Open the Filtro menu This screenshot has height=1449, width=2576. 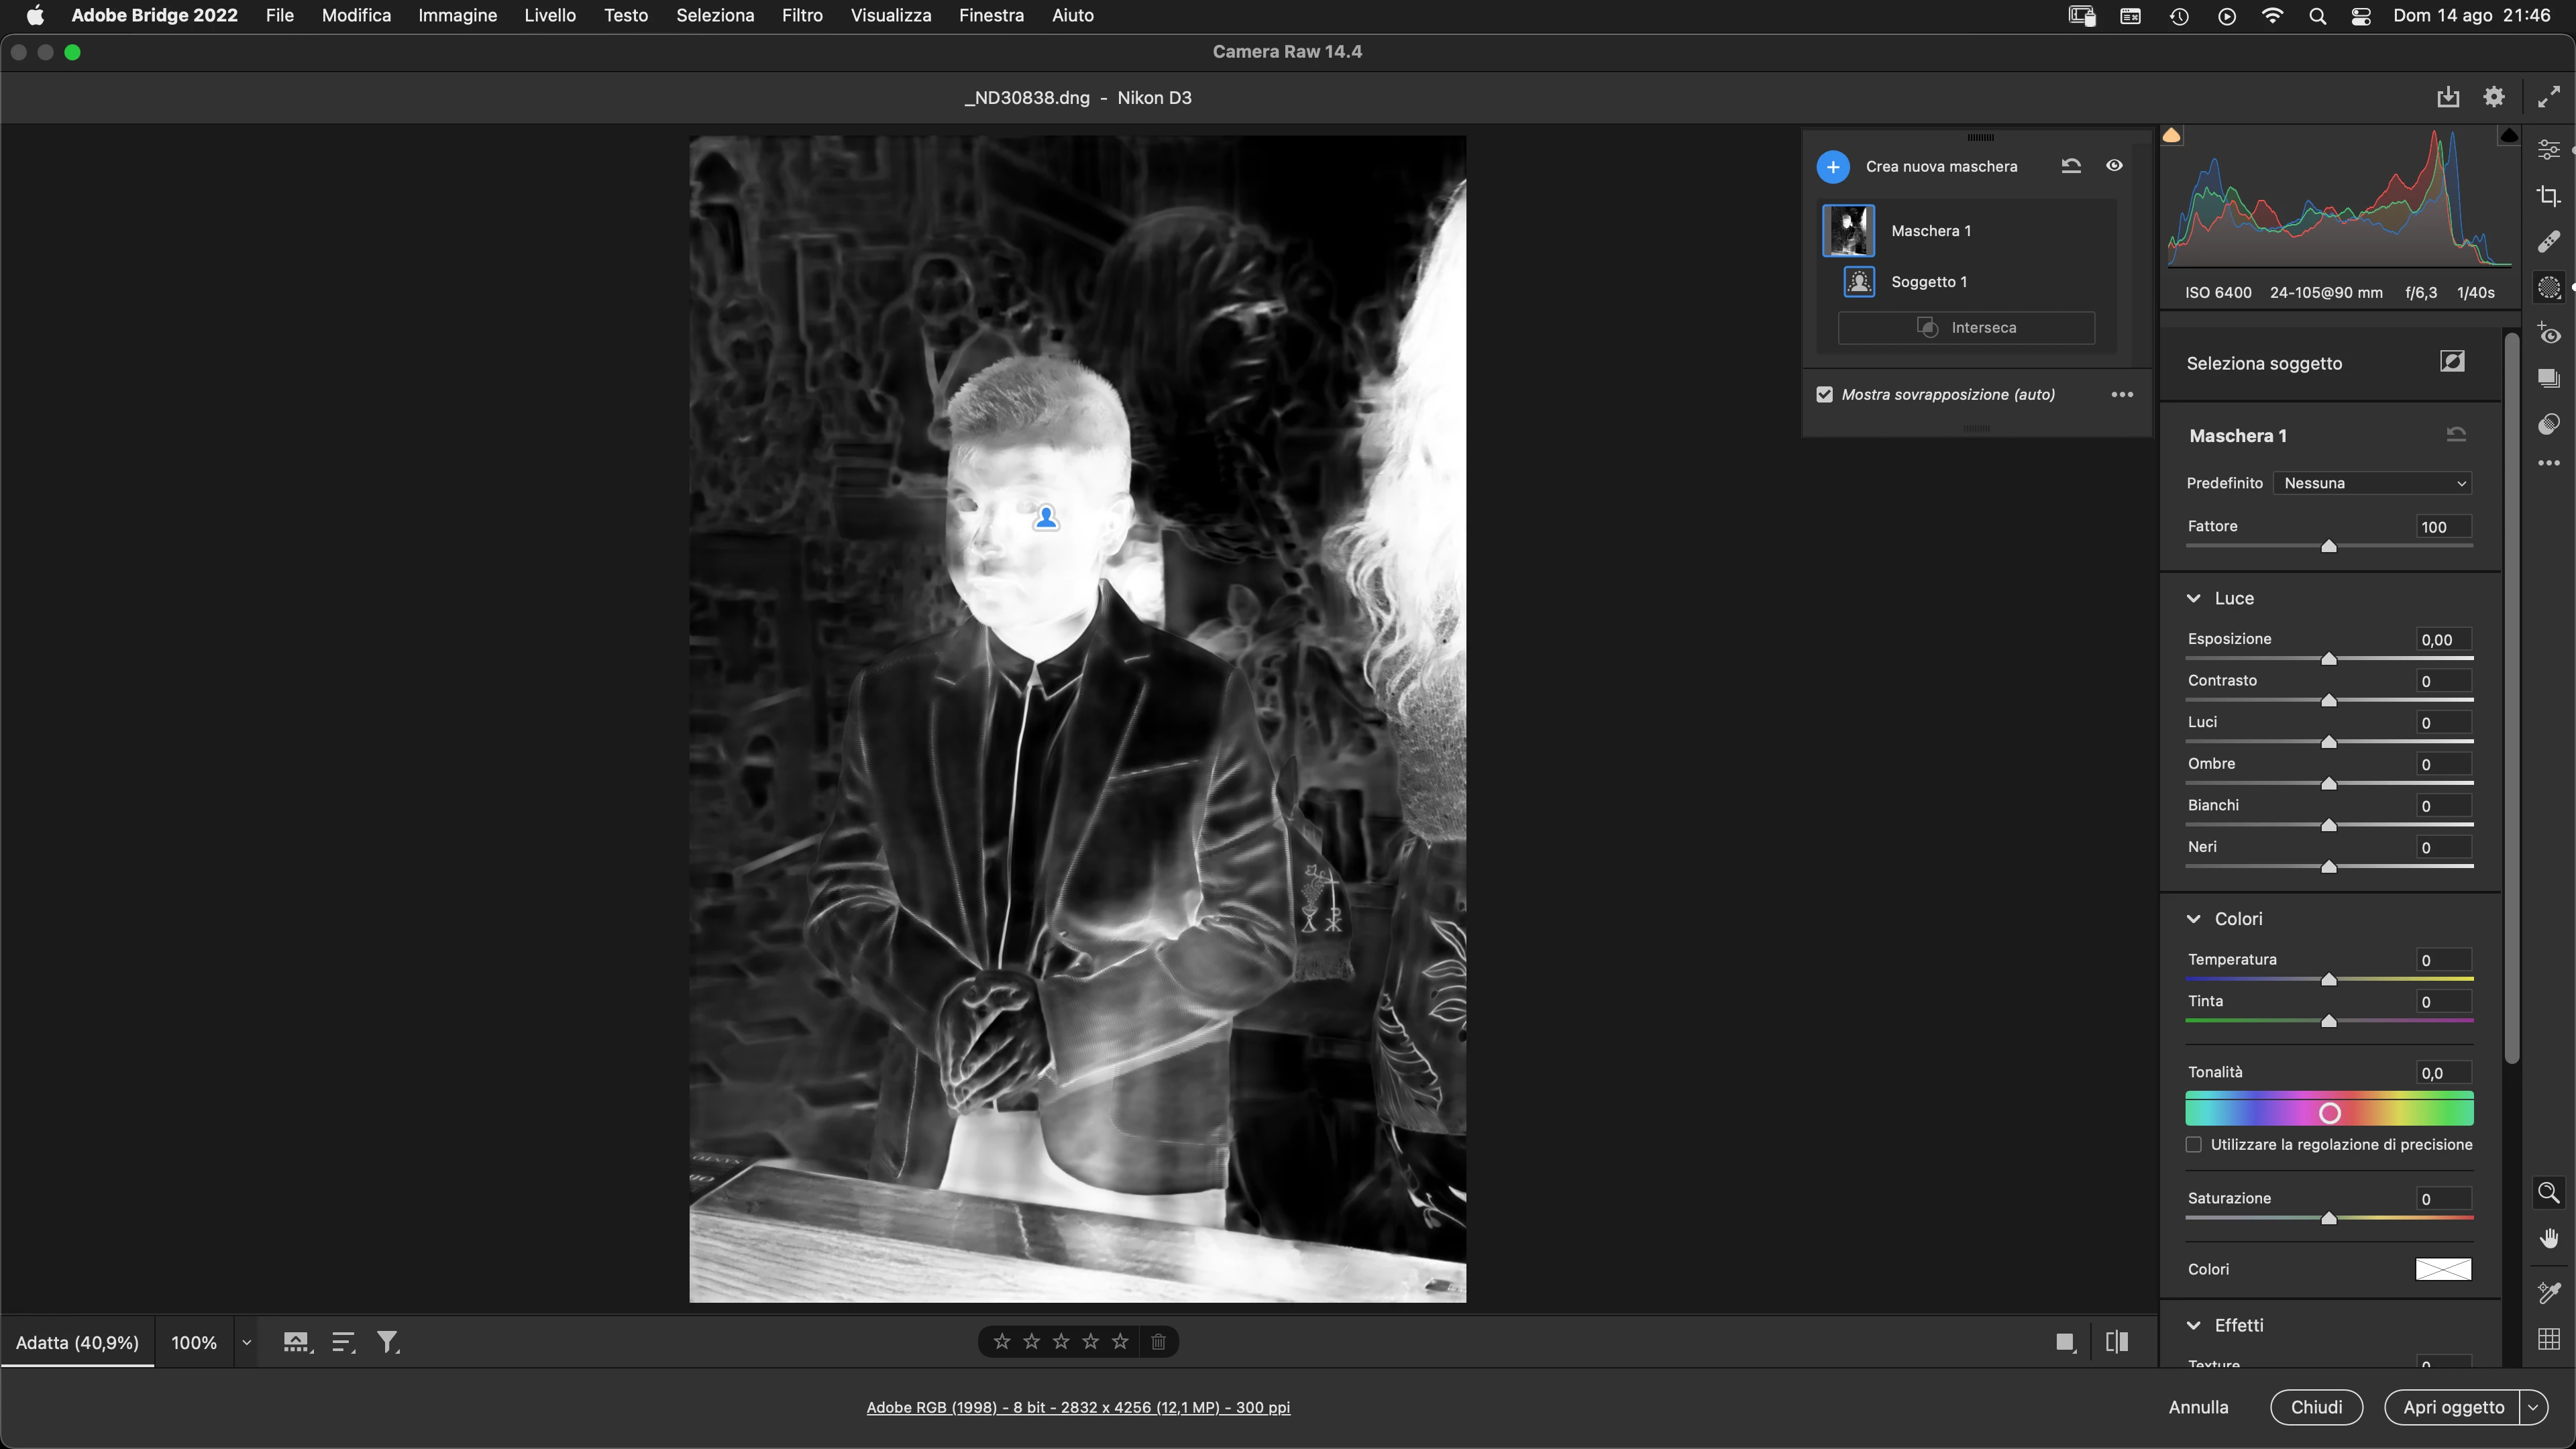[x=802, y=15]
